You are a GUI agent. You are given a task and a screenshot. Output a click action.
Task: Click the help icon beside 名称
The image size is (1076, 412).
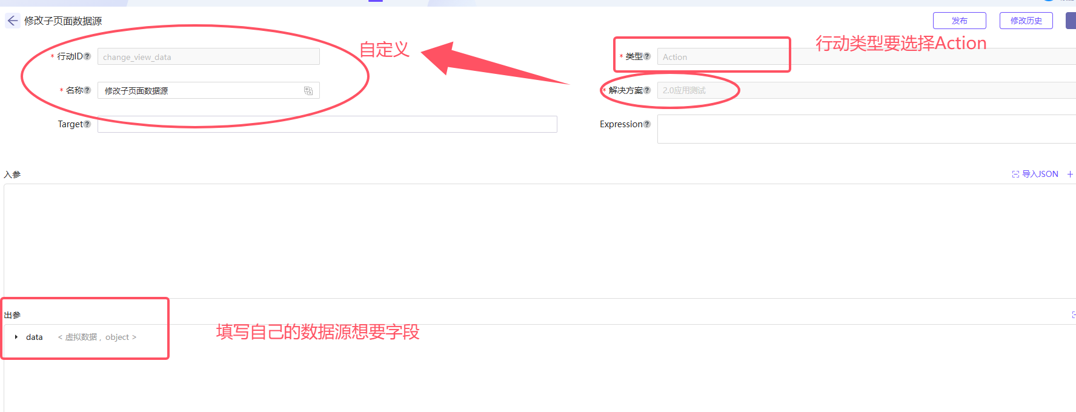[x=87, y=90]
